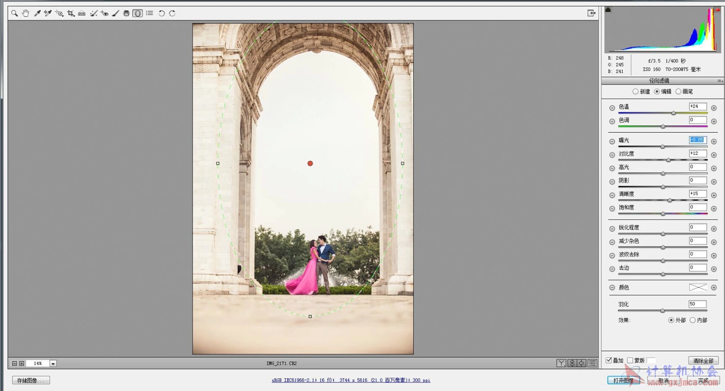The width and height of the screenshot is (725, 391).
Task: Click the Y before/after view icon
Action: coord(561,363)
